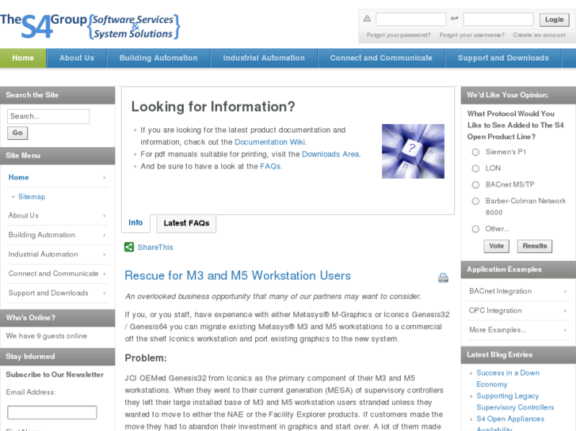Click the Go search button
Viewport: 576px width, 431px height.
tap(17, 133)
